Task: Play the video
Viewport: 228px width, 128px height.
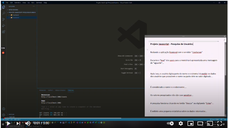Action: tap(9, 123)
